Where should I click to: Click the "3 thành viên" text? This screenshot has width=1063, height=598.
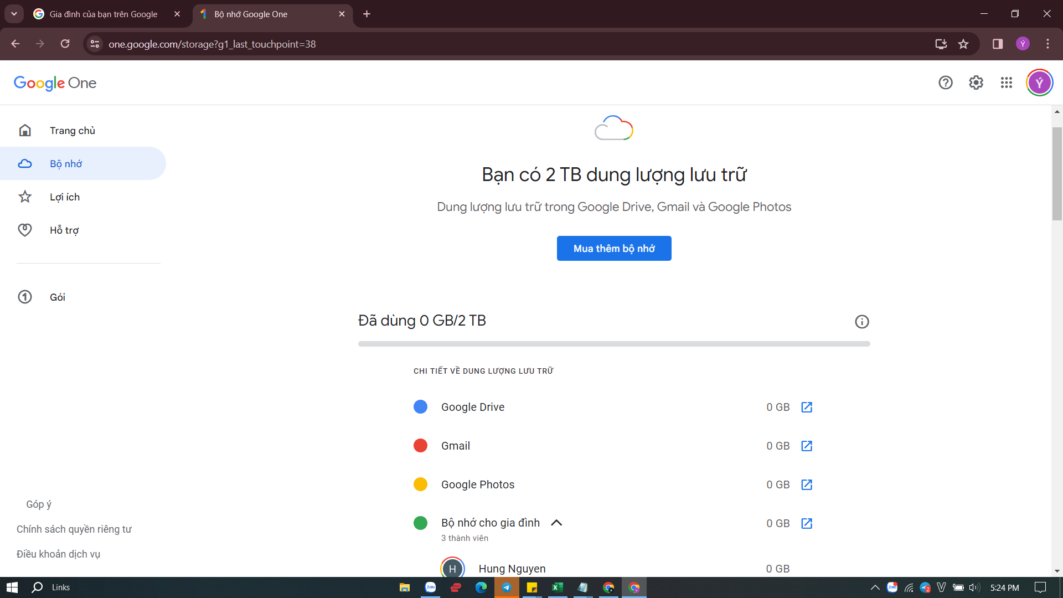point(465,538)
